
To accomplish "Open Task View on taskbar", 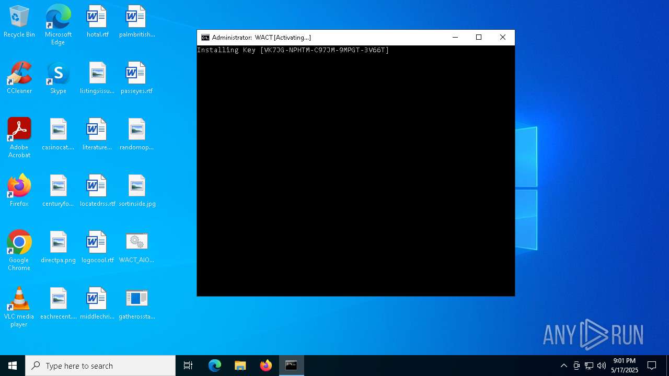I will (188, 366).
